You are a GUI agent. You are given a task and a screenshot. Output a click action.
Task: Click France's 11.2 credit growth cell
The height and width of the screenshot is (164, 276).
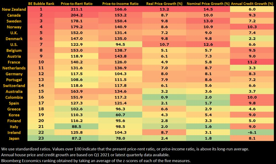pos(252,62)
